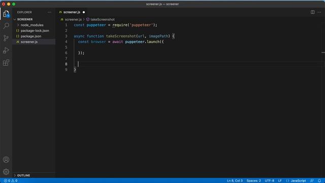Open the Run and Debug view icon
This screenshot has height=183, width=325.
tap(6, 50)
